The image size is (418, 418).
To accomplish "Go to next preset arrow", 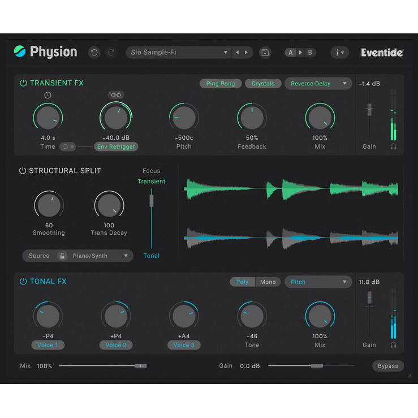I will (x=247, y=52).
